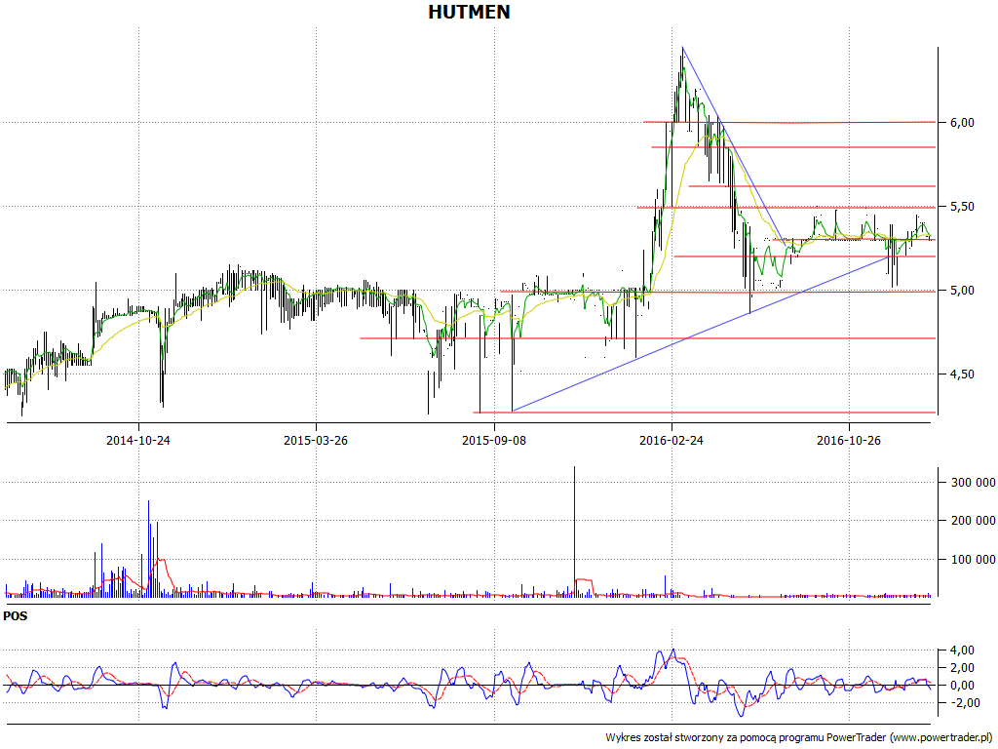Click the 2015-03-26 date label

[316, 440]
